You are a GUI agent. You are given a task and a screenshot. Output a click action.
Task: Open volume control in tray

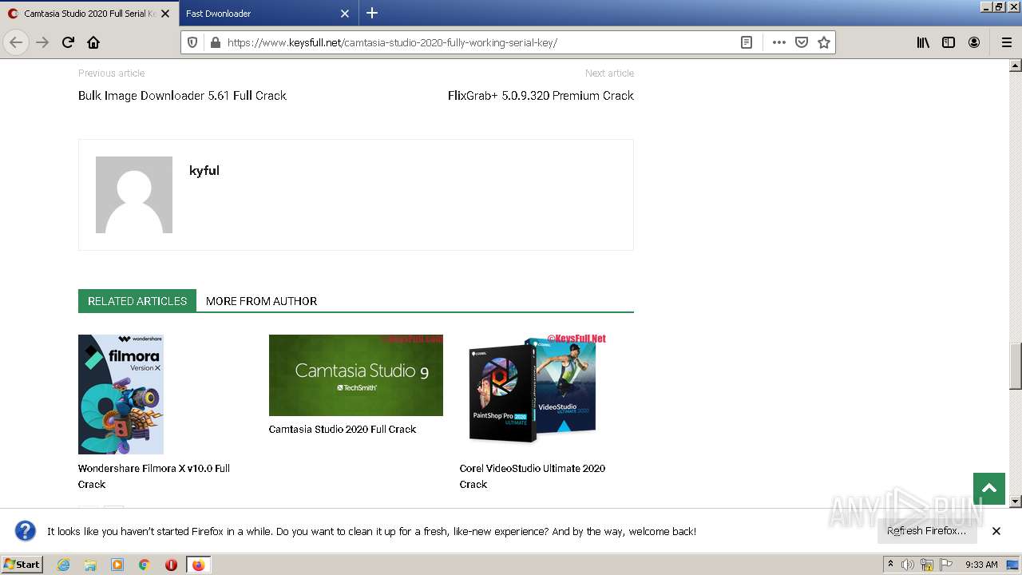click(908, 565)
